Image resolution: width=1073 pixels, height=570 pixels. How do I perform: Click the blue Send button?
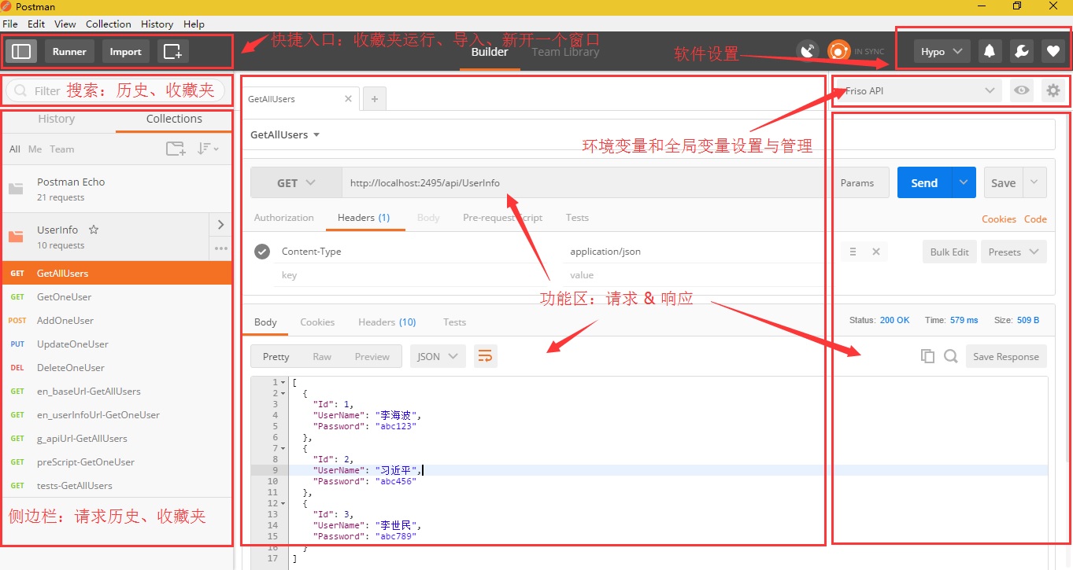tap(924, 183)
